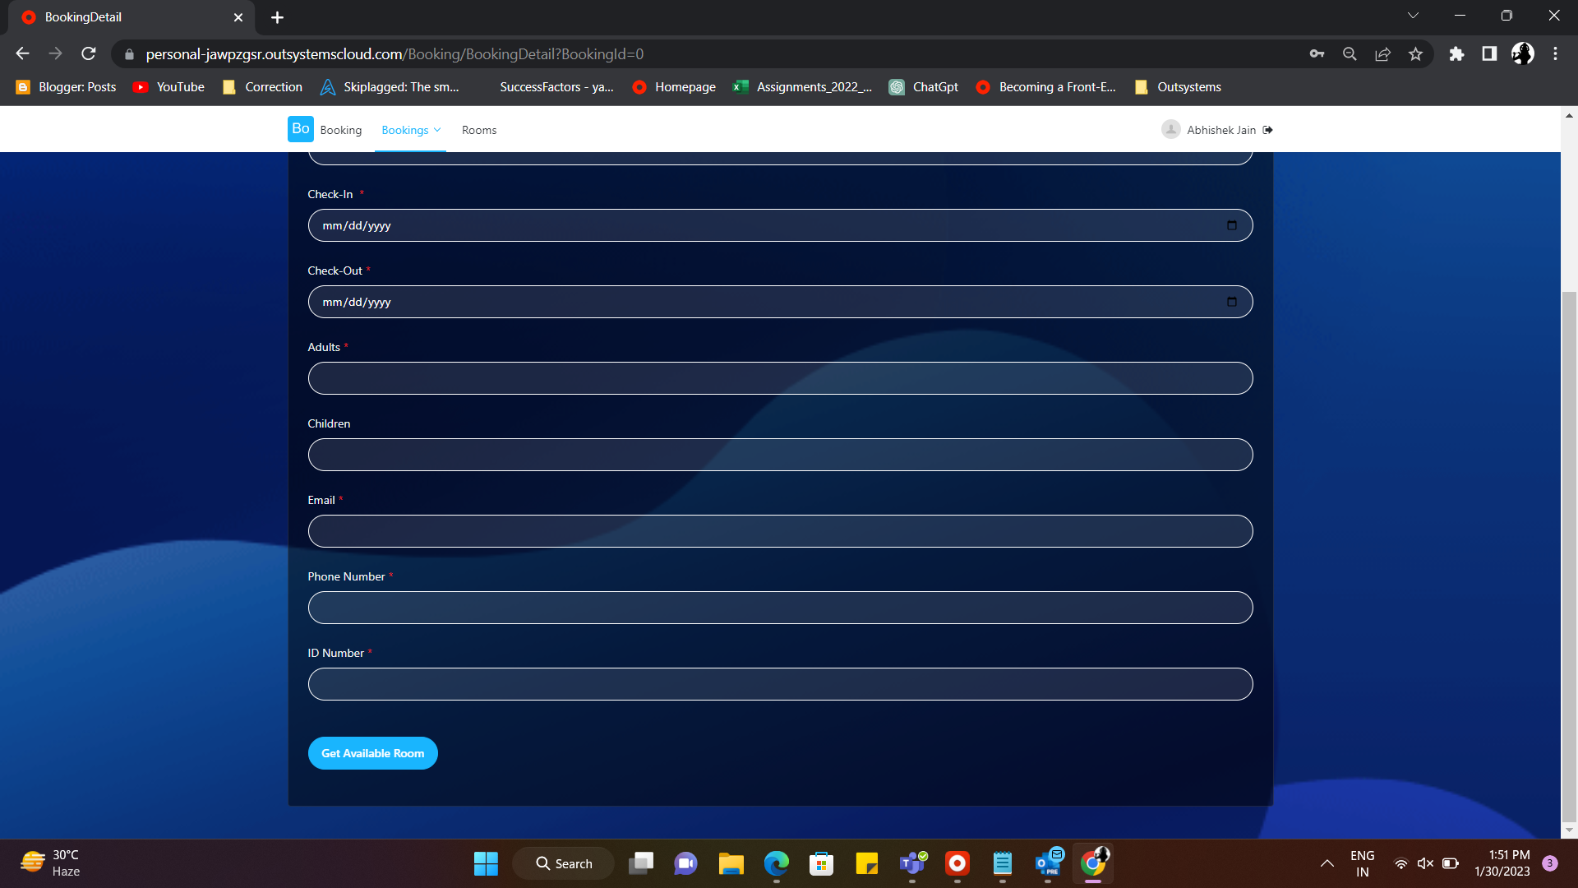Focus the Email input field
Viewport: 1578px width, 888px height.
[x=780, y=531]
